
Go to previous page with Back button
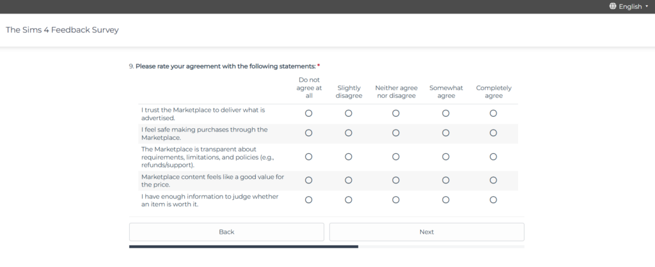click(226, 232)
